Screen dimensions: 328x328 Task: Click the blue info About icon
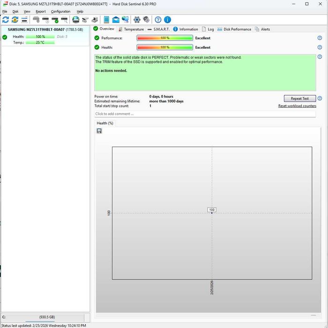[167, 20]
